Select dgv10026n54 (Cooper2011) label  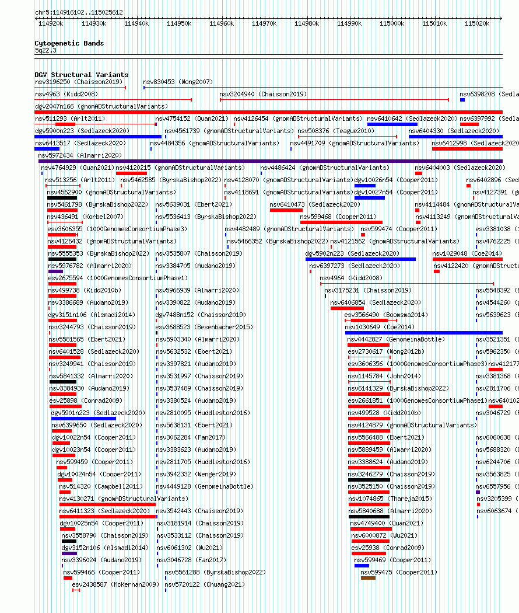[396, 180]
